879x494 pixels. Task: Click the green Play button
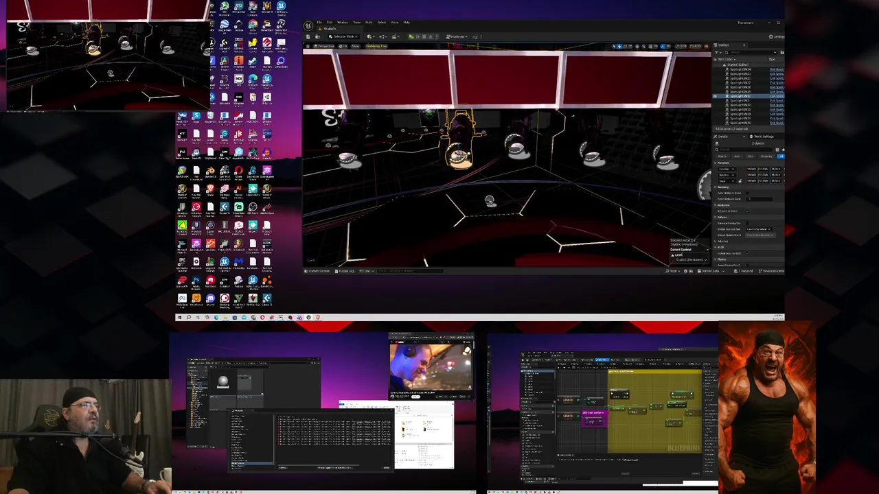(x=411, y=36)
